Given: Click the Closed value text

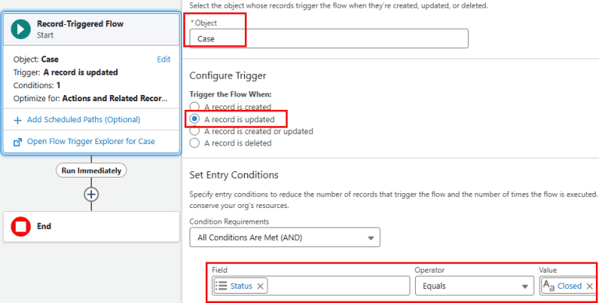Looking at the screenshot, I should [x=569, y=286].
